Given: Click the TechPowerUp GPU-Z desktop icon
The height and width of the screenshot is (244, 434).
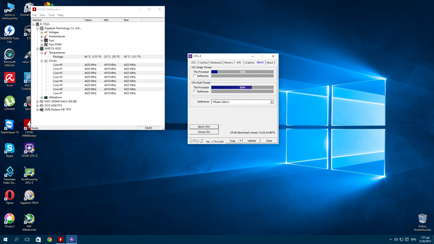Looking at the screenshot, I should click(x=29, y=175).
